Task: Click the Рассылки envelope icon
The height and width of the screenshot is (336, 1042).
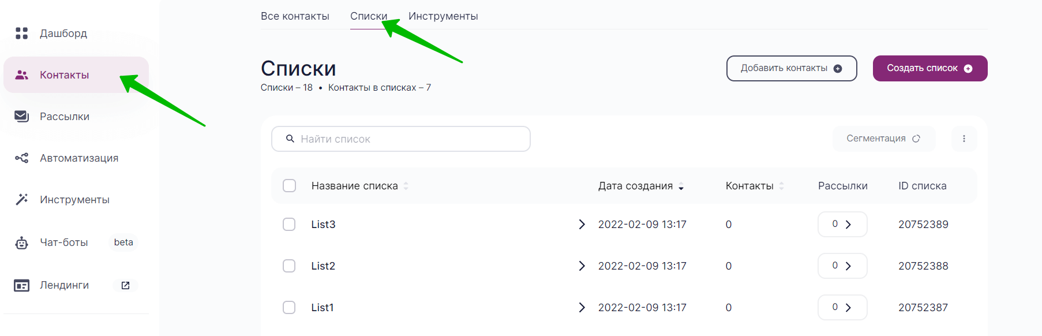Action: (21, 117)
